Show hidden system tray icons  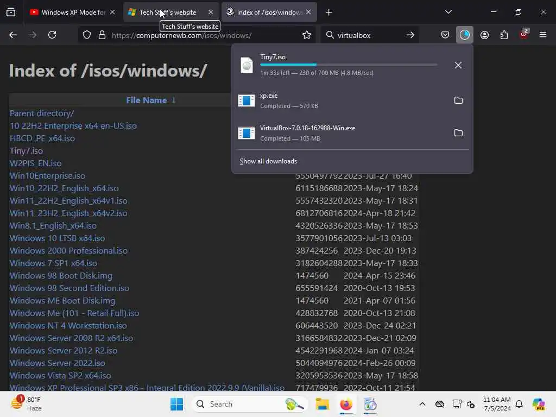[x=422, y=404]
